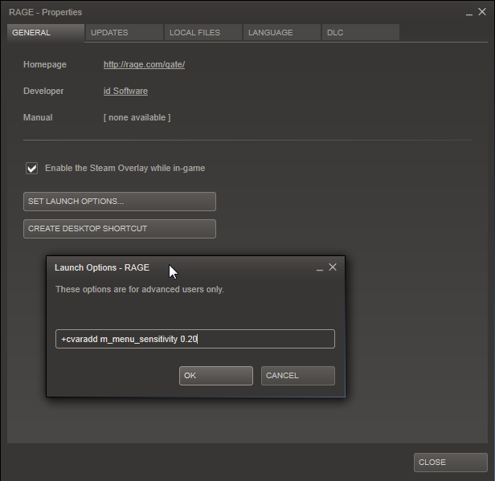Click inside the launch options text field
This screenshot has width=495, height=481.
195,339
